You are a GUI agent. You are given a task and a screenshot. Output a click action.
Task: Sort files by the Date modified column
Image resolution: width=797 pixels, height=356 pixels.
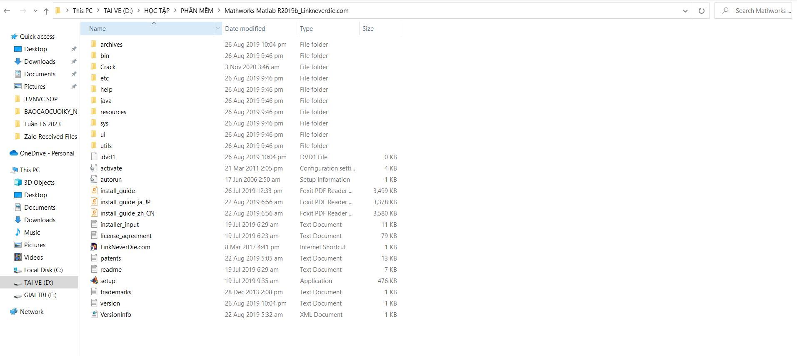point(245,28)
